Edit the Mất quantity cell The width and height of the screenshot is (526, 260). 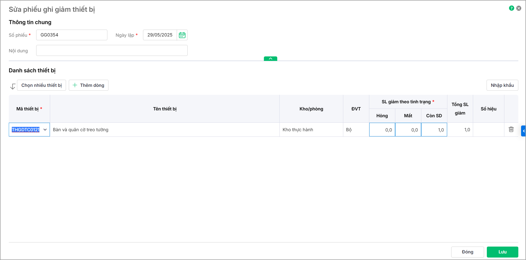click(x=408, y=130)
